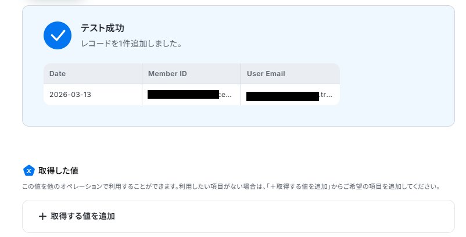Click the blue checkmark success icon
The height and width of the screenshot is (237, 466).
pos(58,35)
